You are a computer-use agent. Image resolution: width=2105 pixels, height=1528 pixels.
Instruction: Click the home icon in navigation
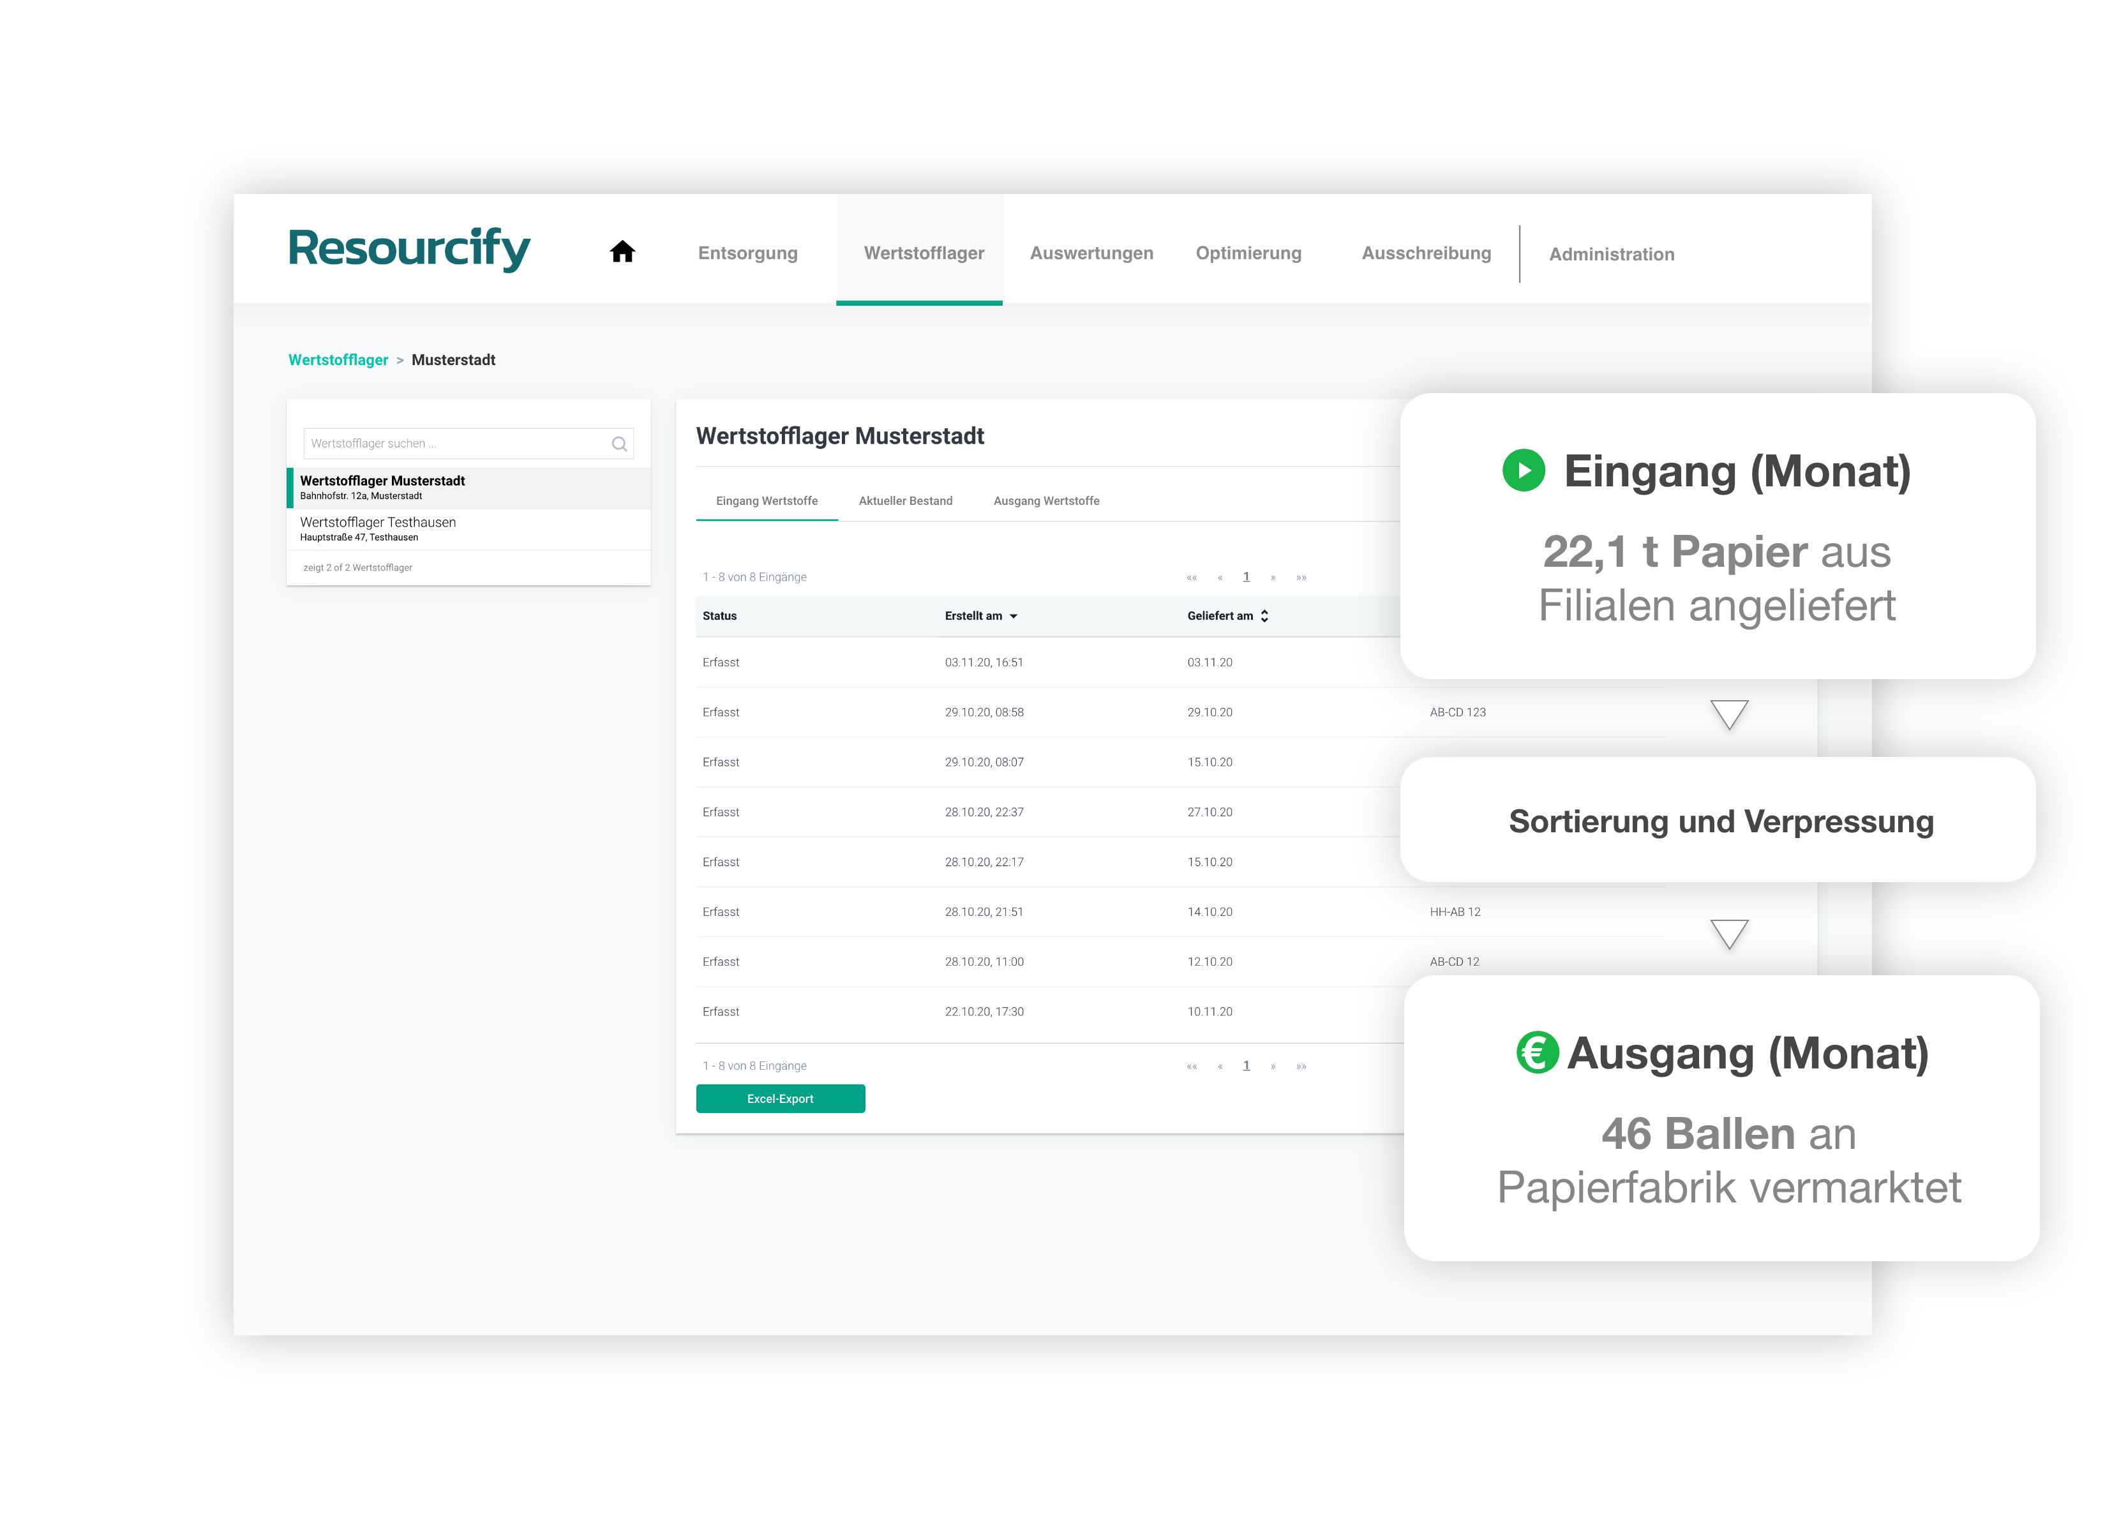[622, 251]
